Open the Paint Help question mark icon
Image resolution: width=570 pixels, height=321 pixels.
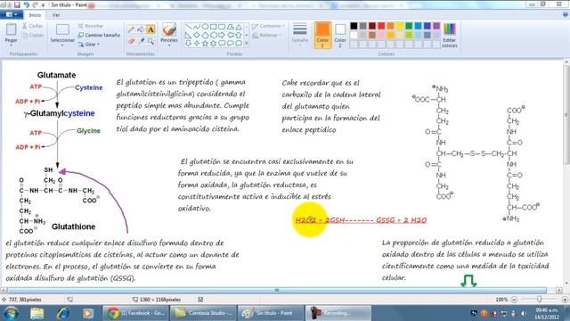click(x=566, y=15)
